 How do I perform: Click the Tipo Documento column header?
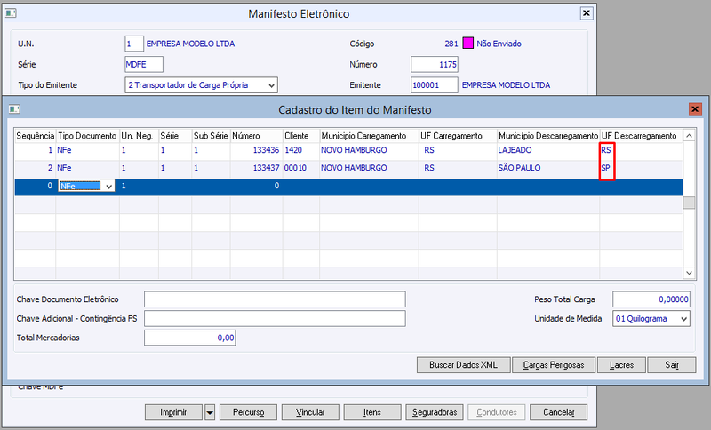click(x=87, y=136)
